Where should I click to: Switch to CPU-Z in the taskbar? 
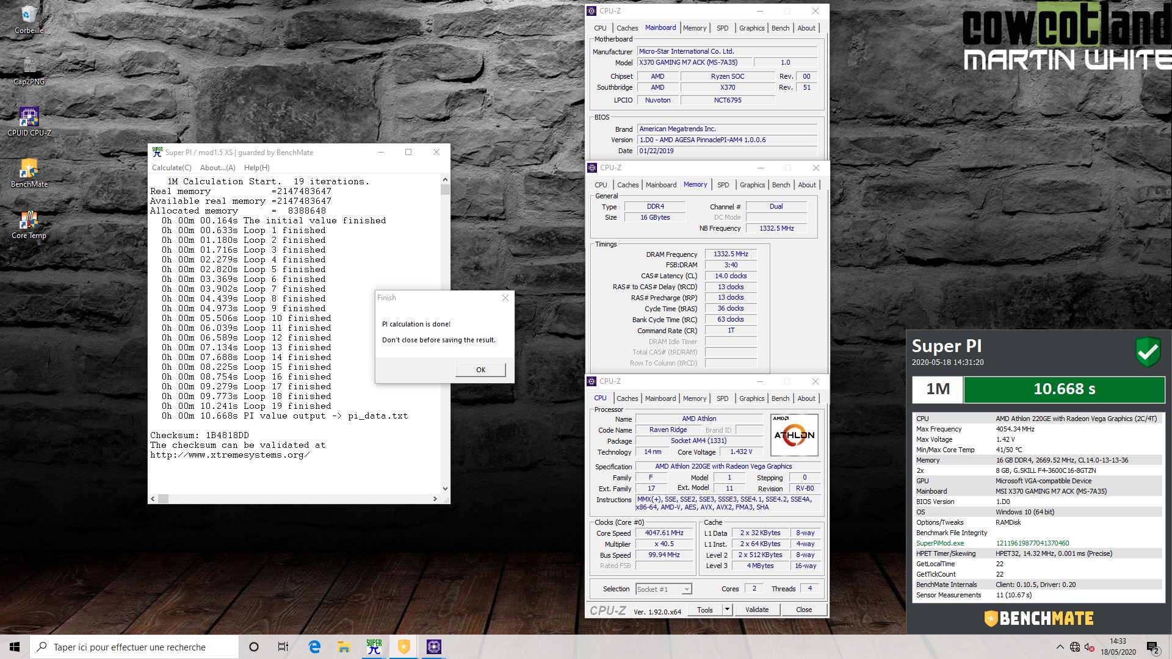(433, 647)
